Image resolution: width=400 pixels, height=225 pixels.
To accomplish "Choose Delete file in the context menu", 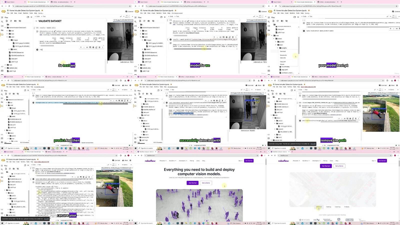I will 283,58.
